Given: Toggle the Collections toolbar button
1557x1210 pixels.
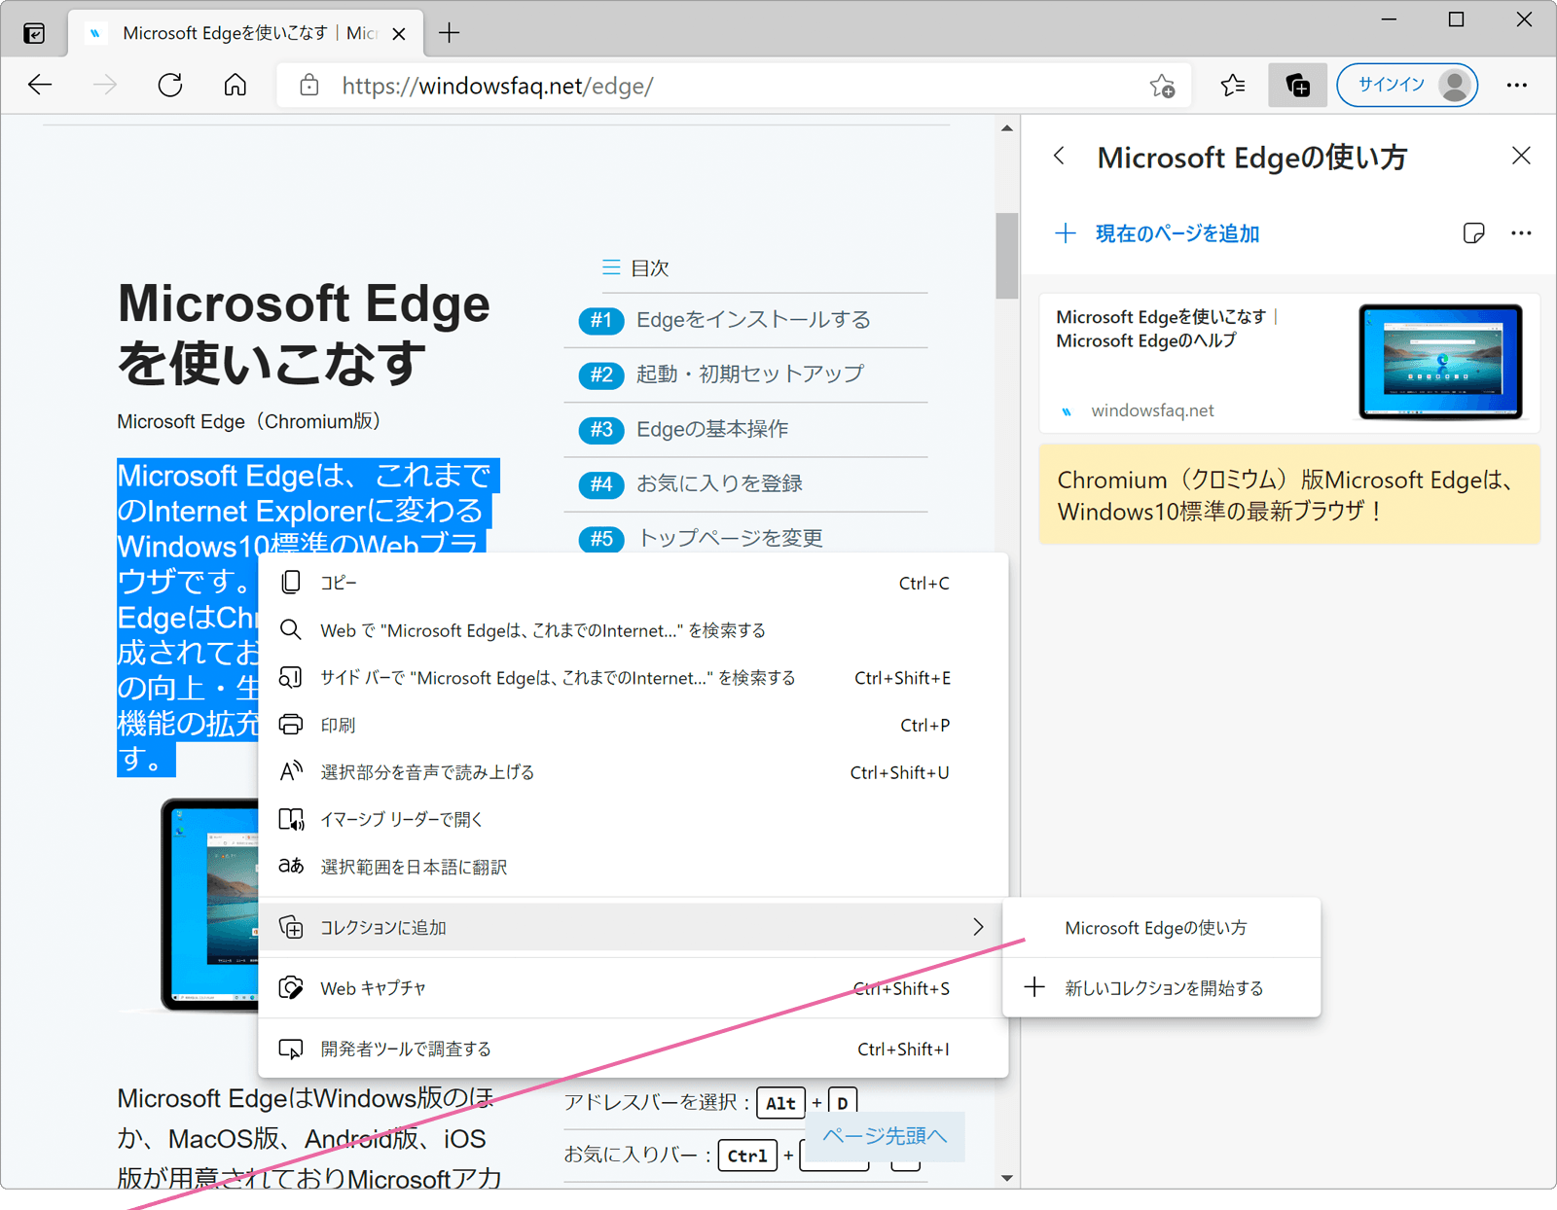Looking at the screenshot, I should (x=1297, y=86).
